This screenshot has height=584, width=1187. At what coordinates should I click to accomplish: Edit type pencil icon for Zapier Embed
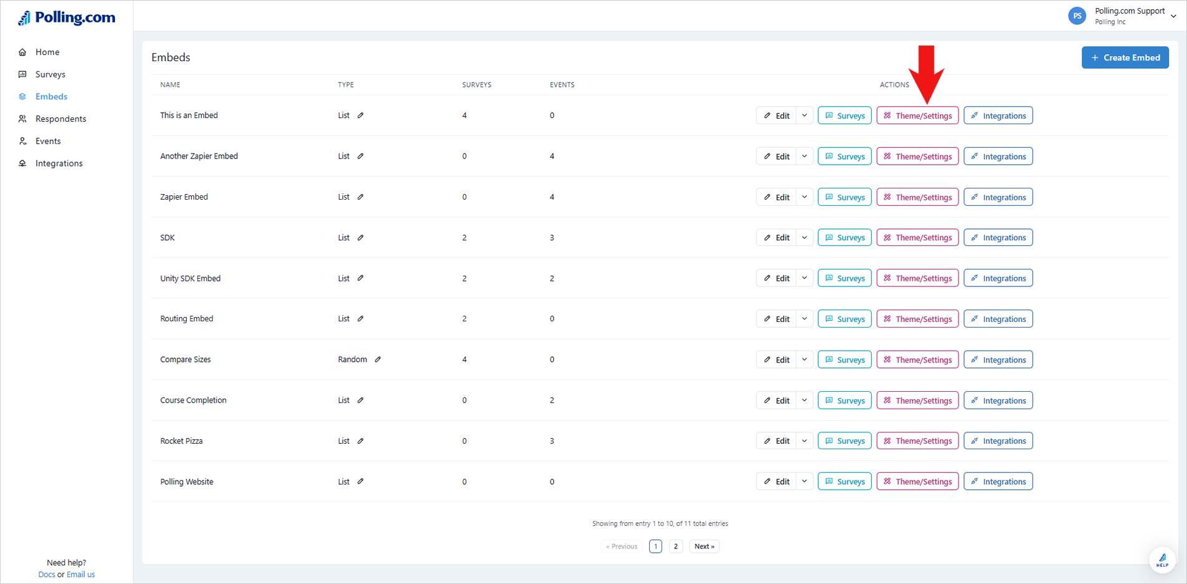[361, 197]
